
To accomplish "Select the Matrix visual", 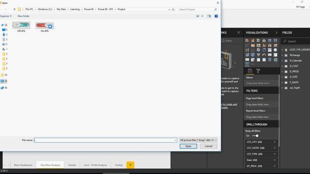I will pyautogui.click(x=264, y=59).
